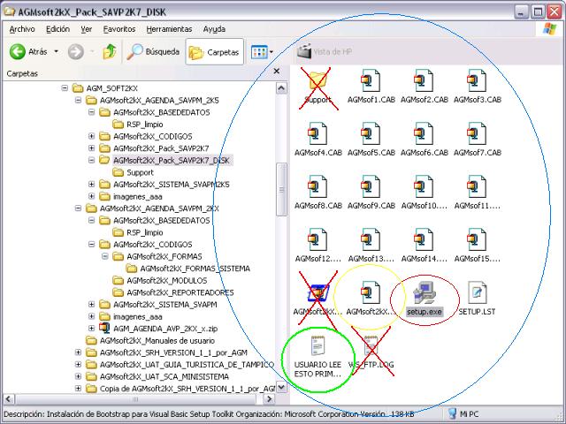Viewport: 566px width, 424px height.
Task: Open the Ver menu
Action: 87,29
